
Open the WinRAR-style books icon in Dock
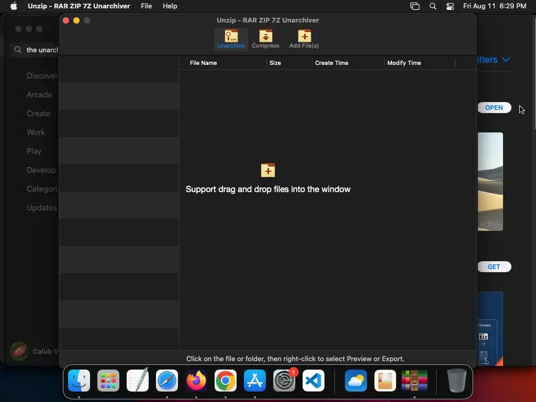click(x=415, y=380)
